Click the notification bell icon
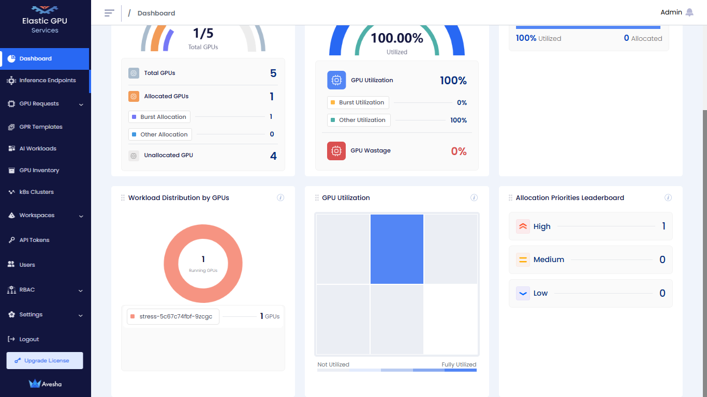This screenshot has height=397, width=707. coord(689,12)
